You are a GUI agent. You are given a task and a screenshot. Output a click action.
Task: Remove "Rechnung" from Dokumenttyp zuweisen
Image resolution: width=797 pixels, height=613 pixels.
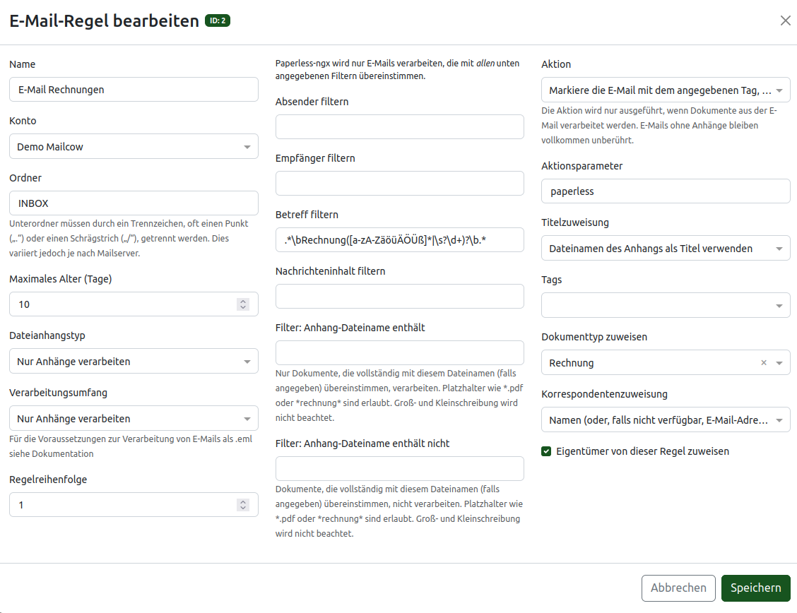tap(764, 362)
